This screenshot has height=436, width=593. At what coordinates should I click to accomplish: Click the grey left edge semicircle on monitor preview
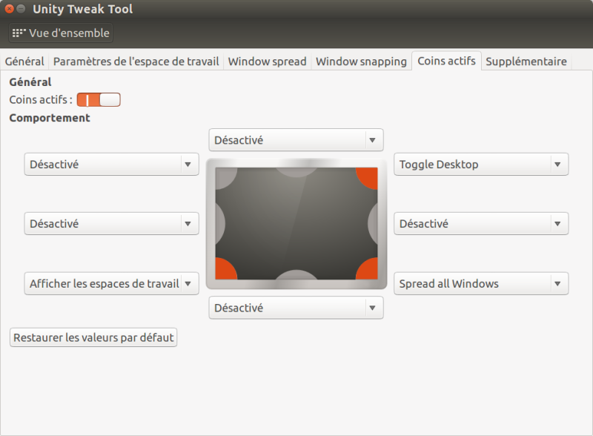pyautogui.click(x=220, y=224)
